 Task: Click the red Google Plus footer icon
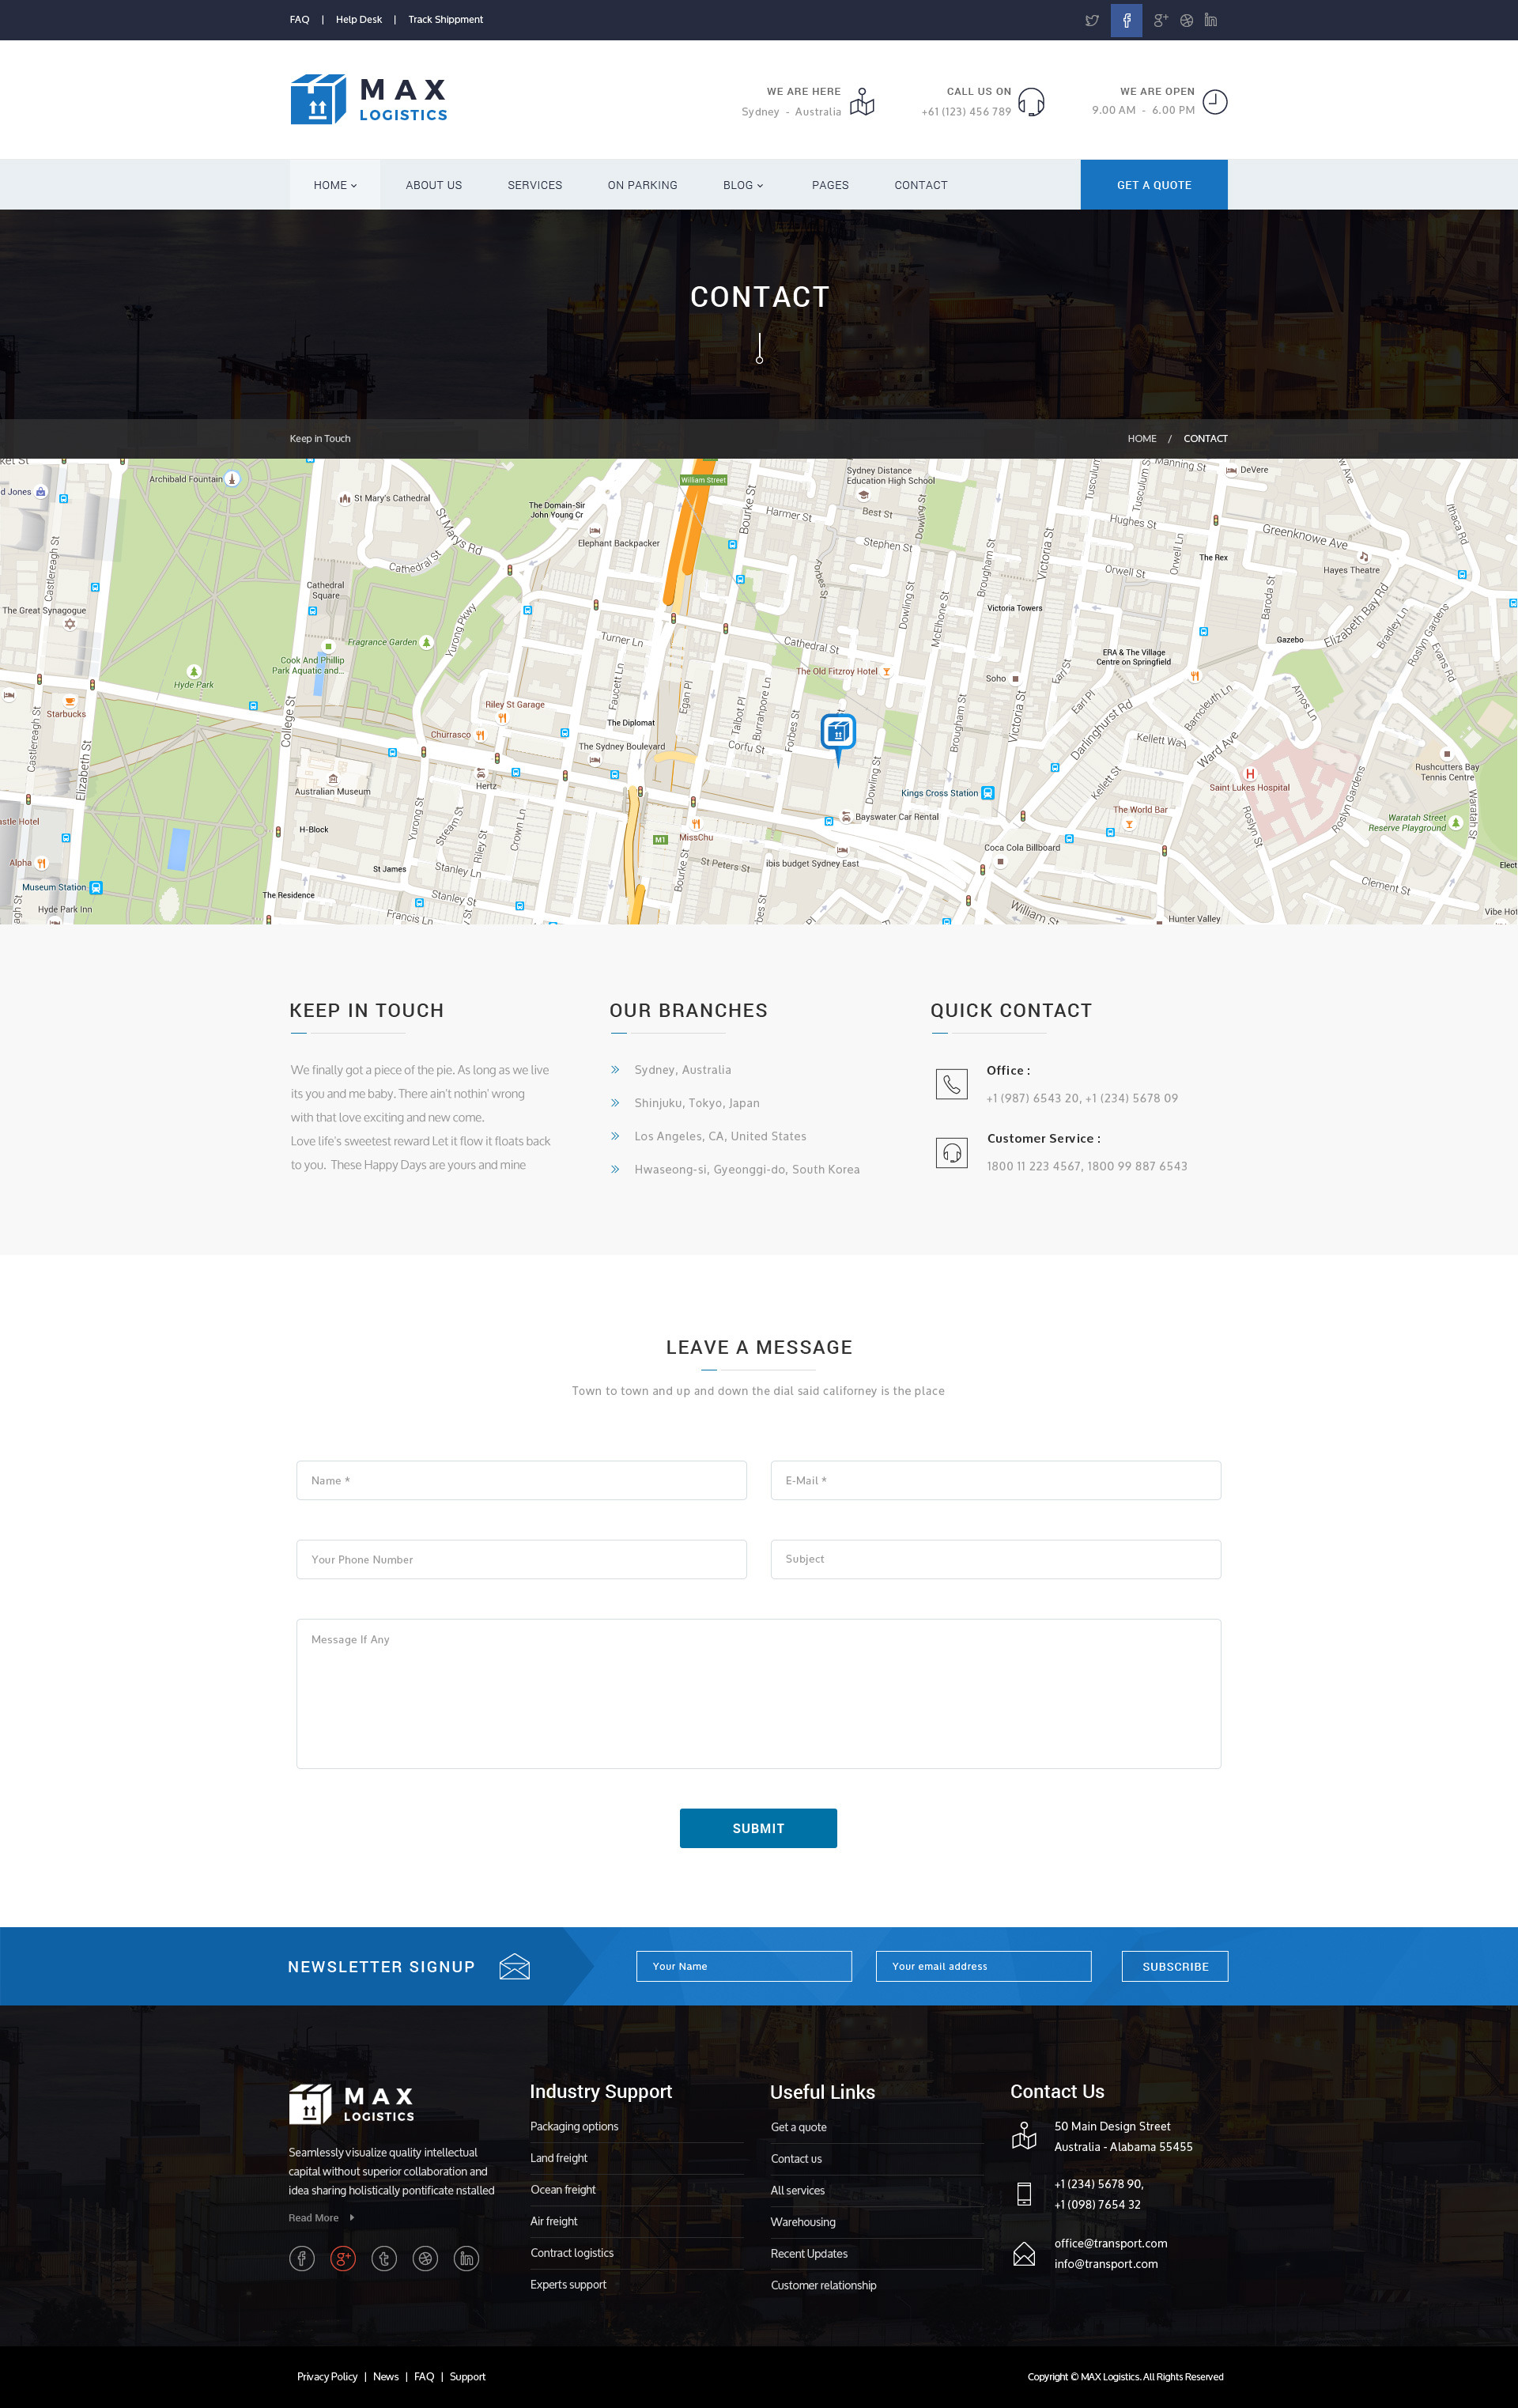click(343, 2258)
